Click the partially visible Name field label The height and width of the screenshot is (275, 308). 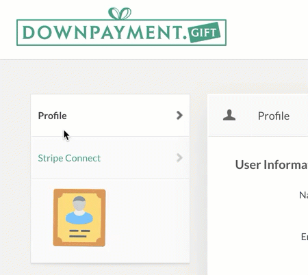[x=304, y=195]
